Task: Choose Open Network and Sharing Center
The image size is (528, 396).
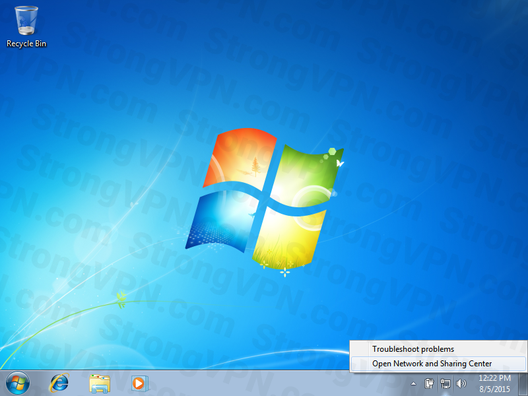Action: click(432, 364)
